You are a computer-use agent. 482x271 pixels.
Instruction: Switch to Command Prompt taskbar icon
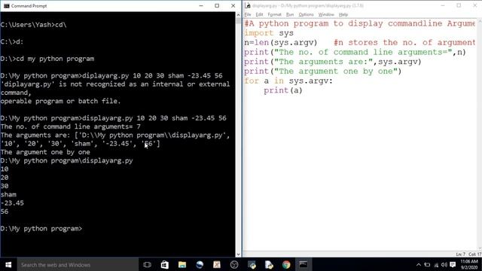304,264
